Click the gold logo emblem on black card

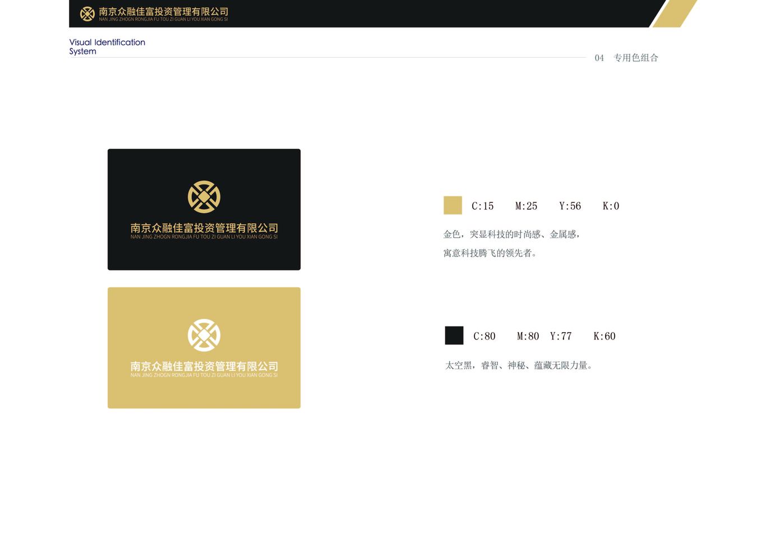coord(204,197)
